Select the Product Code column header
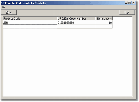 30,18
